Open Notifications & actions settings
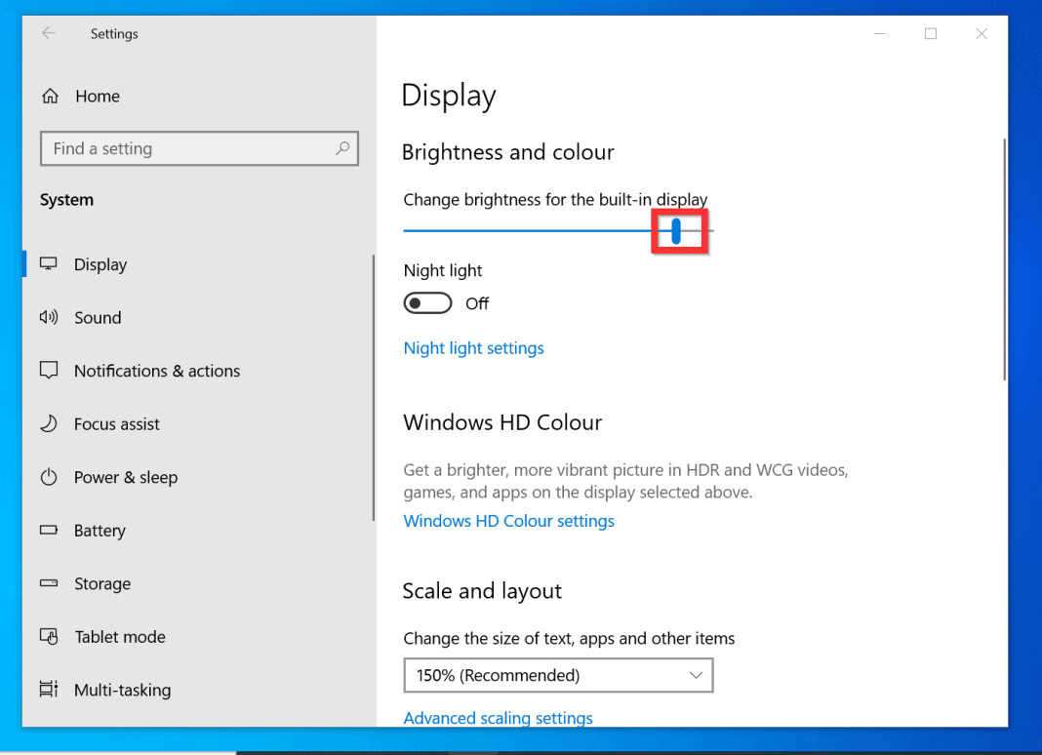1042x755 pixels. pos(156,371)
